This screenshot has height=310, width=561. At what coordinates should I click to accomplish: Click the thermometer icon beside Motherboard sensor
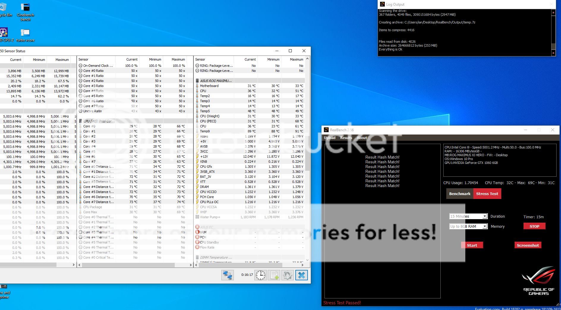pos(197,86)
